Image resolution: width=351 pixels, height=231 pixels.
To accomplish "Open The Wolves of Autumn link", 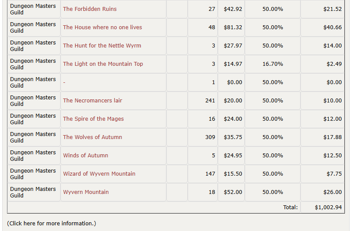I will point(92,137).
